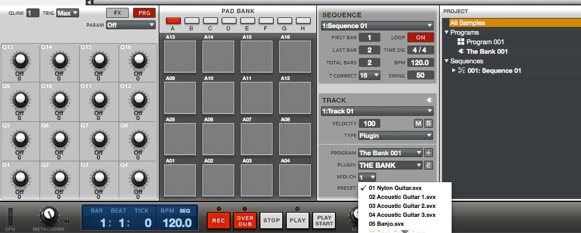Image resolution: width=581 pixels, height=233 pixels.
Task: Open the track TYPE Plugin dropdown
Action: coord(395,136)
